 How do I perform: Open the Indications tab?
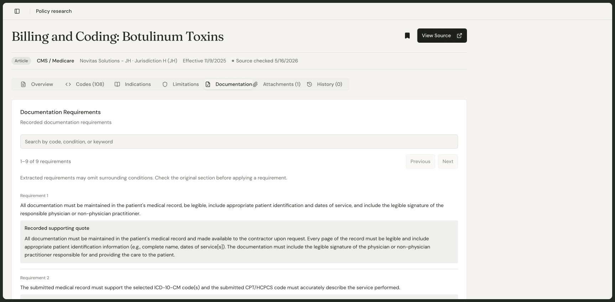coord(133,84)
